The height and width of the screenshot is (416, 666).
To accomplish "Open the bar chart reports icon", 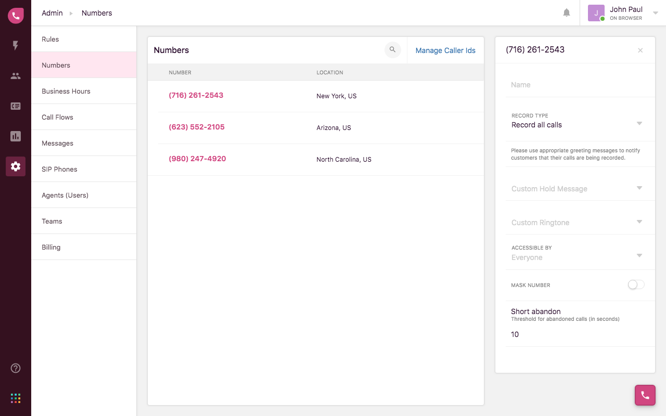I will point(16,136).
